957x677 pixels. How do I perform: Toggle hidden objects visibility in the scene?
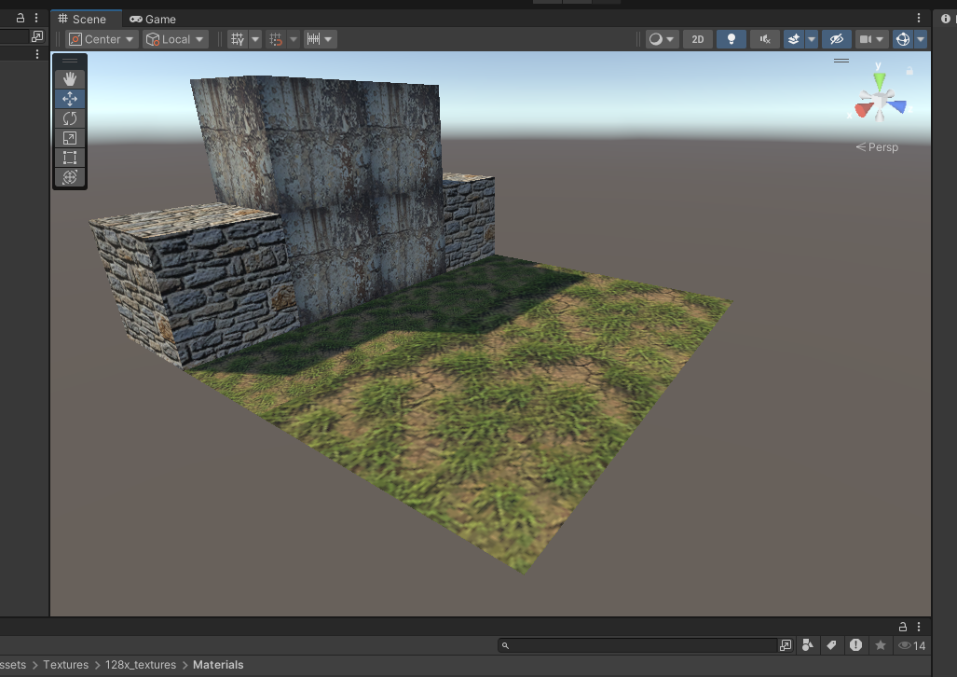836,39
